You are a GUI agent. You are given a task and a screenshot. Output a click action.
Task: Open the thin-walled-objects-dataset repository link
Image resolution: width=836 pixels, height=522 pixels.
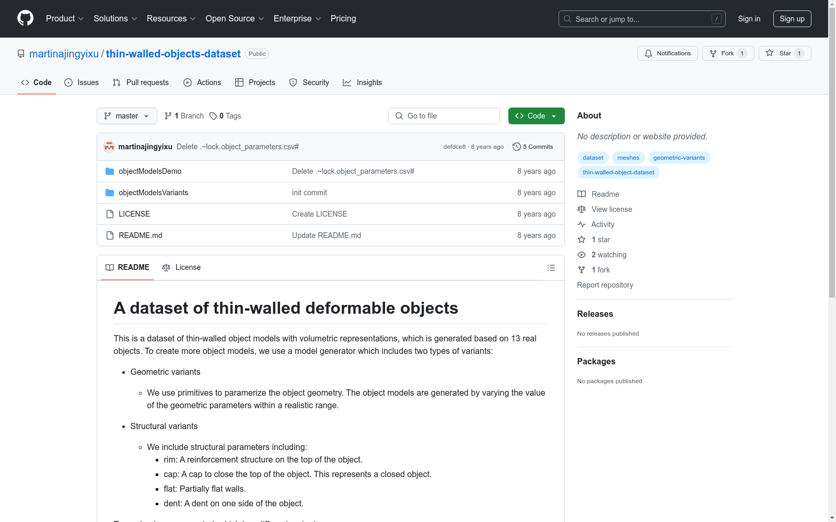click(173, 54)
